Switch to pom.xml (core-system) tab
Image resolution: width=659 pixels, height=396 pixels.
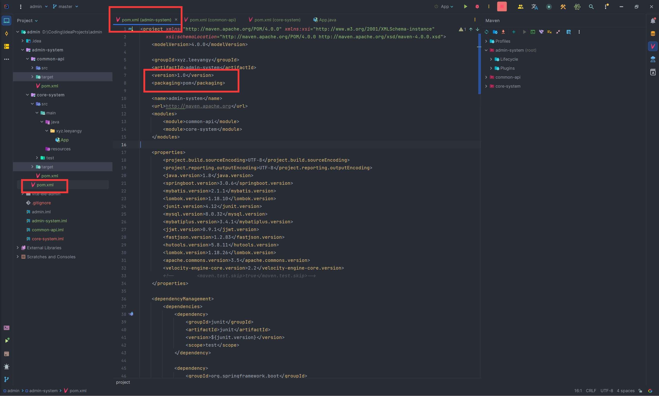(x=274, y=20)
